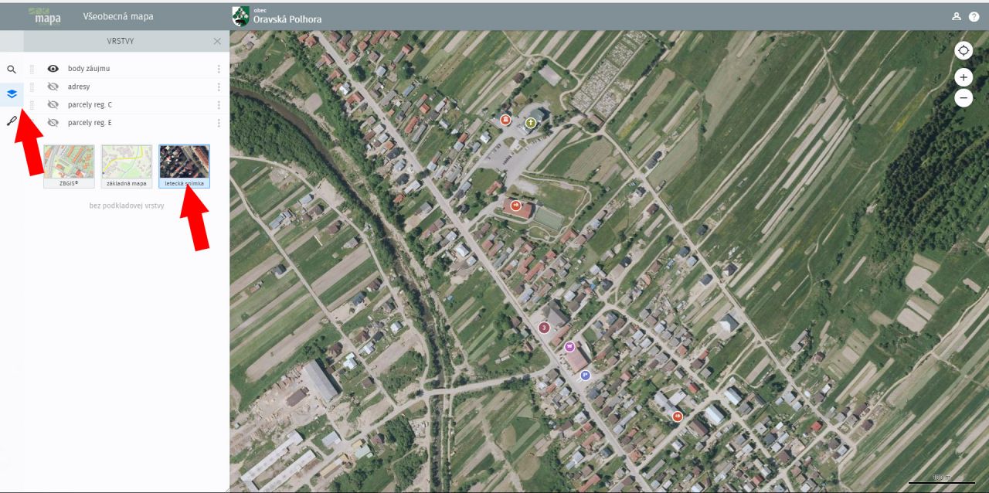Open the search tool in the sidebar
The width and height of the screenshot is (989, 493).
12,70
